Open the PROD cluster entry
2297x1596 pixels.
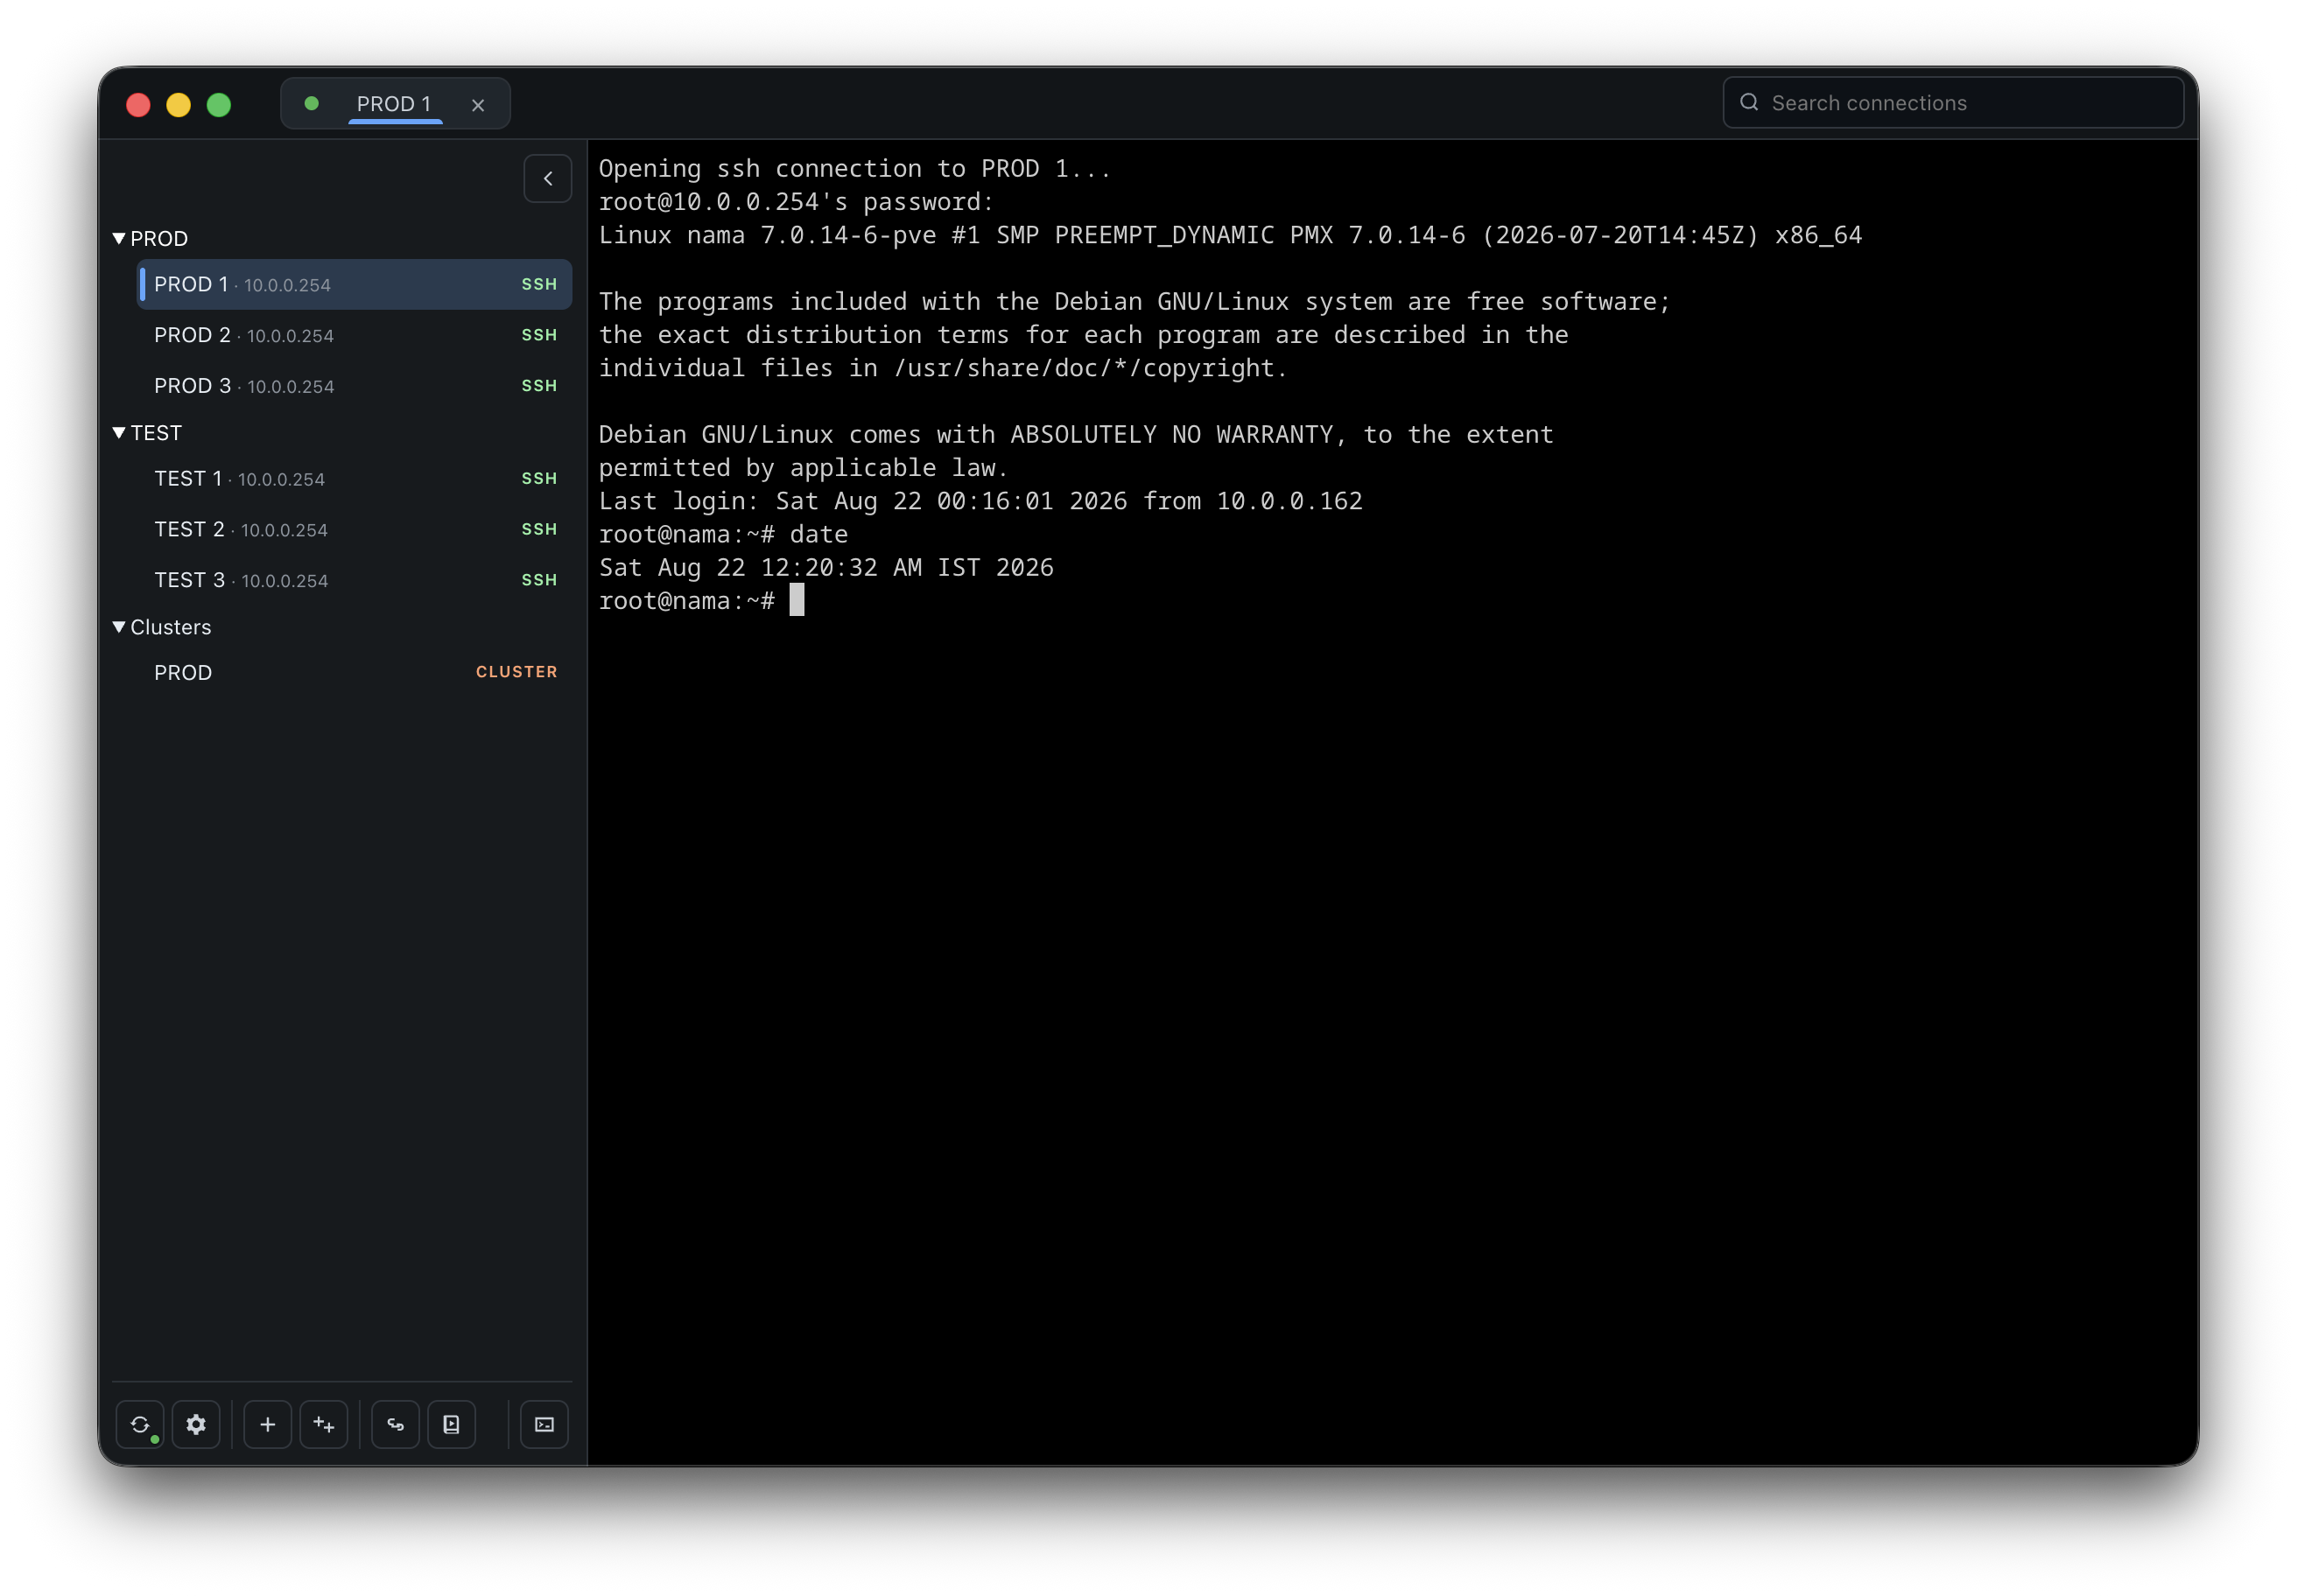point(355,673)
